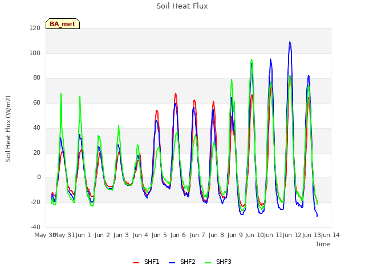
Task: Click the x-axis label Jun 8
Action: pyautogui.click(x=216, y=235)
